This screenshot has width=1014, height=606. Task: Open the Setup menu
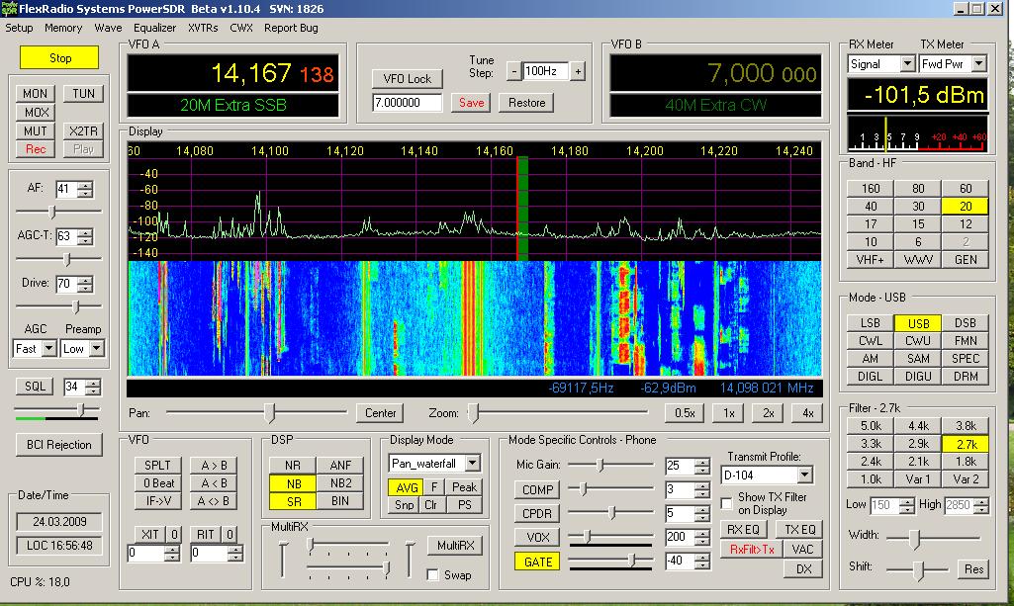coord(20,28)
